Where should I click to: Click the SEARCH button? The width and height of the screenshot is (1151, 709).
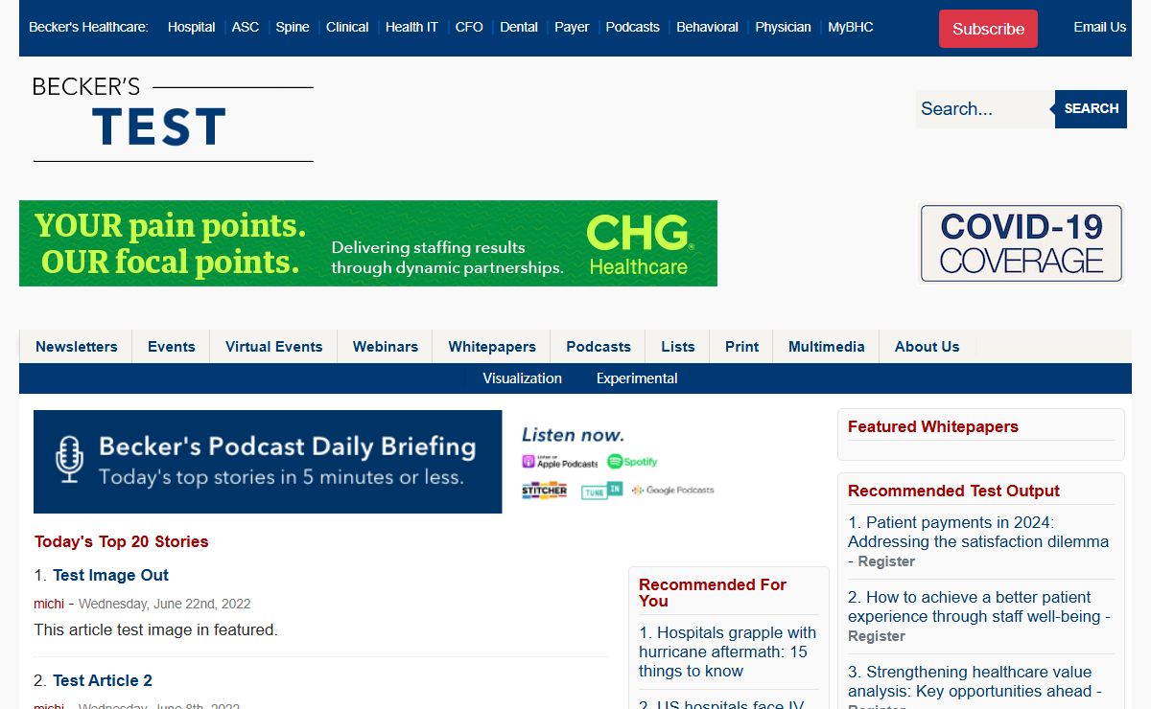(x=1091, y=109)
